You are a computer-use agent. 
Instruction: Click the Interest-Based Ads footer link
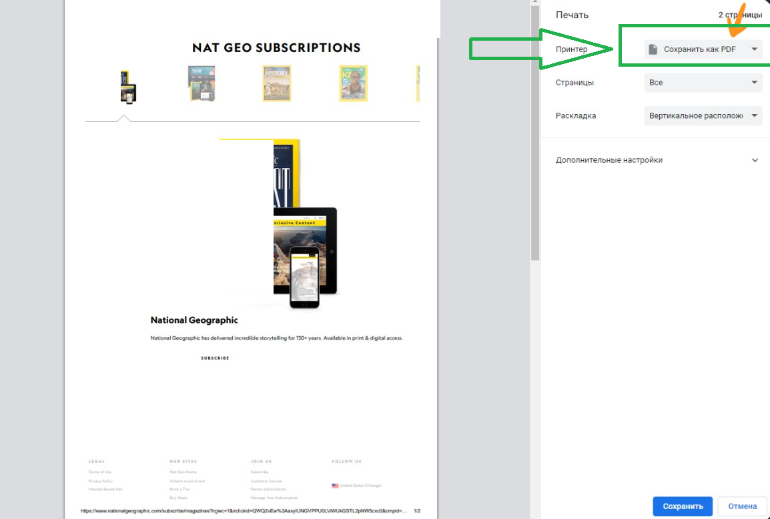point(105,490)
